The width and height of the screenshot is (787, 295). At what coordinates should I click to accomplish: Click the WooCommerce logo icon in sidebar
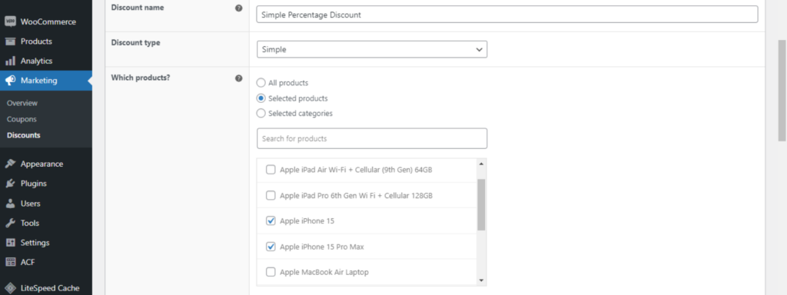click(x=10, y=22)
